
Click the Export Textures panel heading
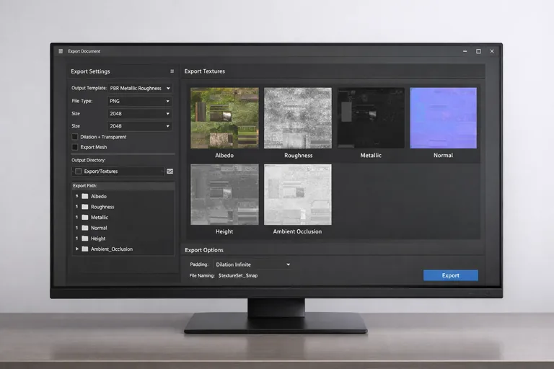click(x=205, y=71)
